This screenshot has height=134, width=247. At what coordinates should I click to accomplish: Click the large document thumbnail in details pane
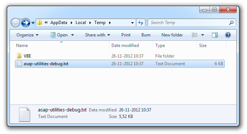pyautogui.click(x=24, y=114)
